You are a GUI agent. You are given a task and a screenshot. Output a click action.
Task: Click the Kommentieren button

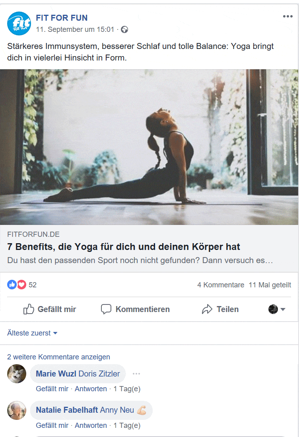click(x=135, y=309)
